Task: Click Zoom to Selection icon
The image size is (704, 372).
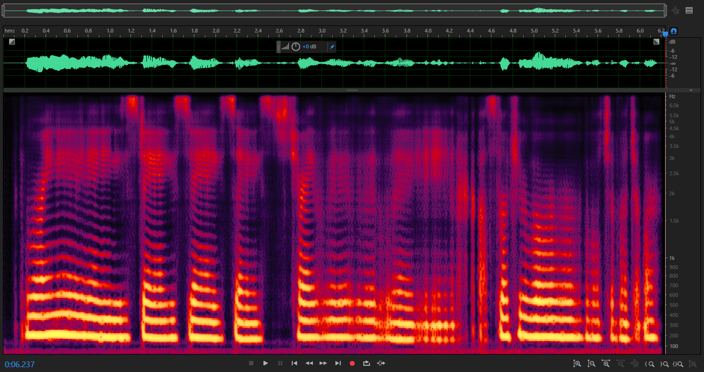Action: pyautogui.click(x=679, y=364)
